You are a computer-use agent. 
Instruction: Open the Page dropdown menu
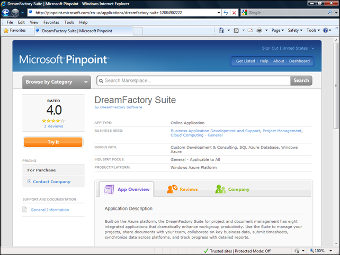(x=278, y=30)
